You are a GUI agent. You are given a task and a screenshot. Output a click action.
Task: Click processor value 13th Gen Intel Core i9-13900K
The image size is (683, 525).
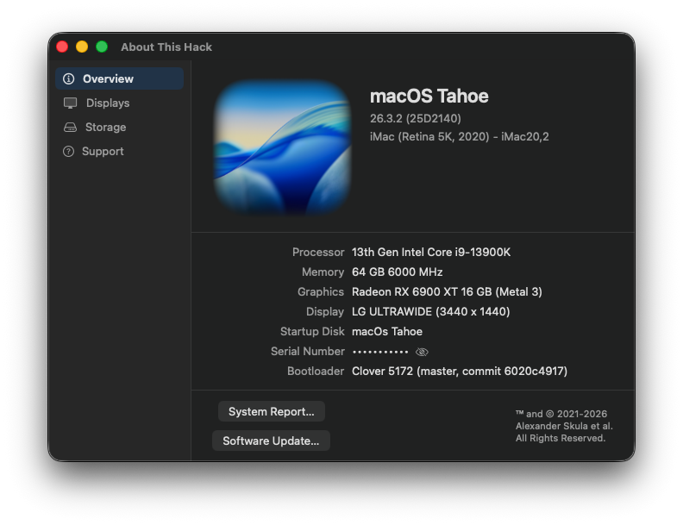coord(431,252)
